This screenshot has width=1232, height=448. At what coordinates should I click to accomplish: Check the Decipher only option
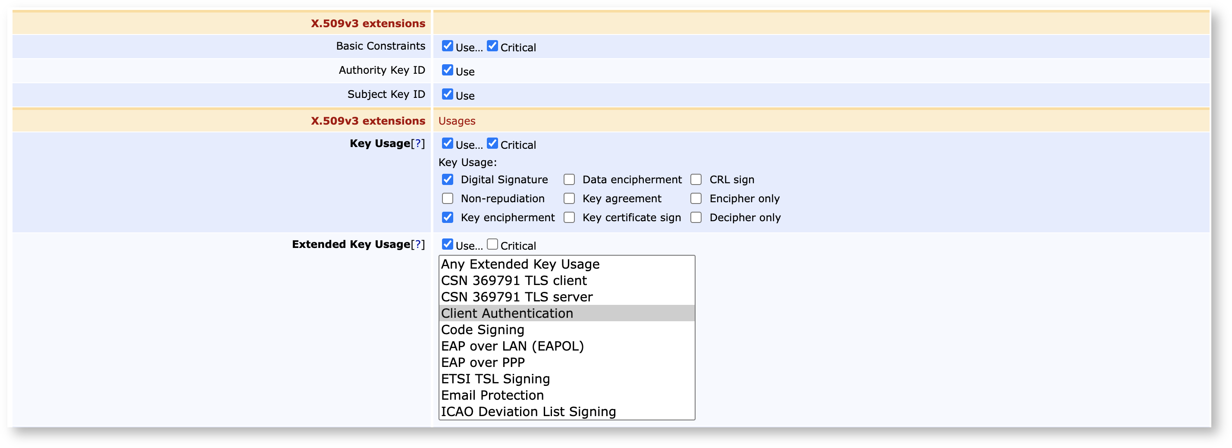(x=696, y=218)
